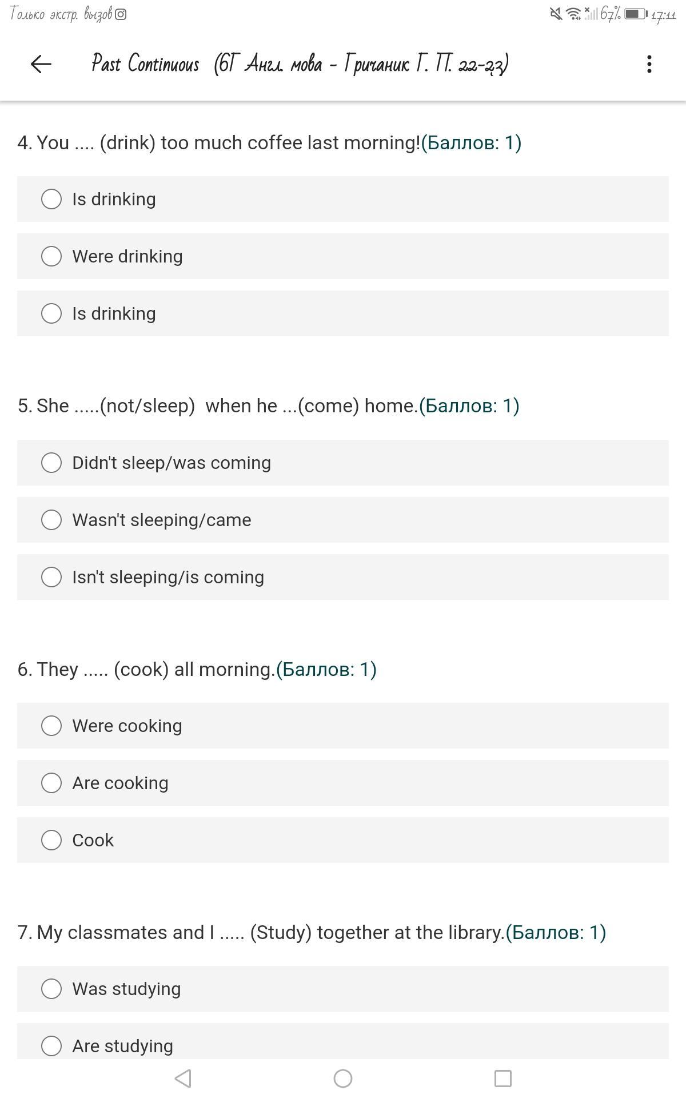Viewport: 686px width, 1098px height.
Task: Choose "Are cooking" for question 6
Action: click(x=51, y=783)
